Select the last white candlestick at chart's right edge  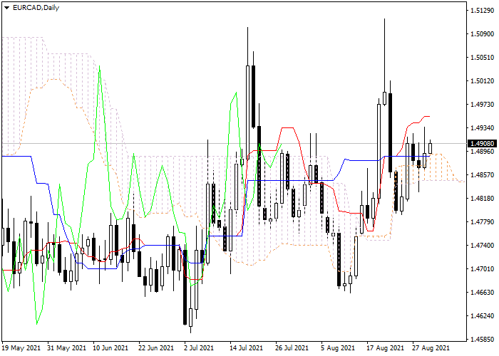pos(431,148)
